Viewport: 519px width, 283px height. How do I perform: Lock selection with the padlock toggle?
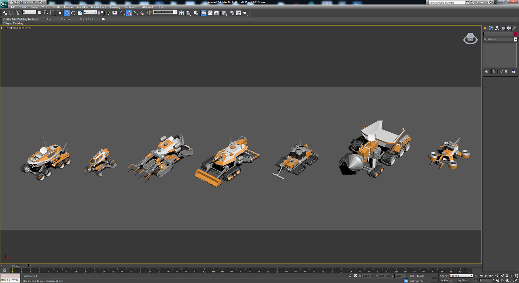(350, 276)
